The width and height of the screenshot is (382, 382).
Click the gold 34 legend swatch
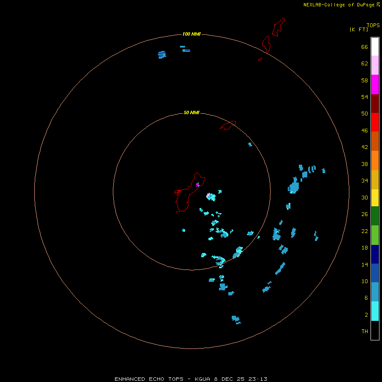pyautogui.click(x=375, y=180)
